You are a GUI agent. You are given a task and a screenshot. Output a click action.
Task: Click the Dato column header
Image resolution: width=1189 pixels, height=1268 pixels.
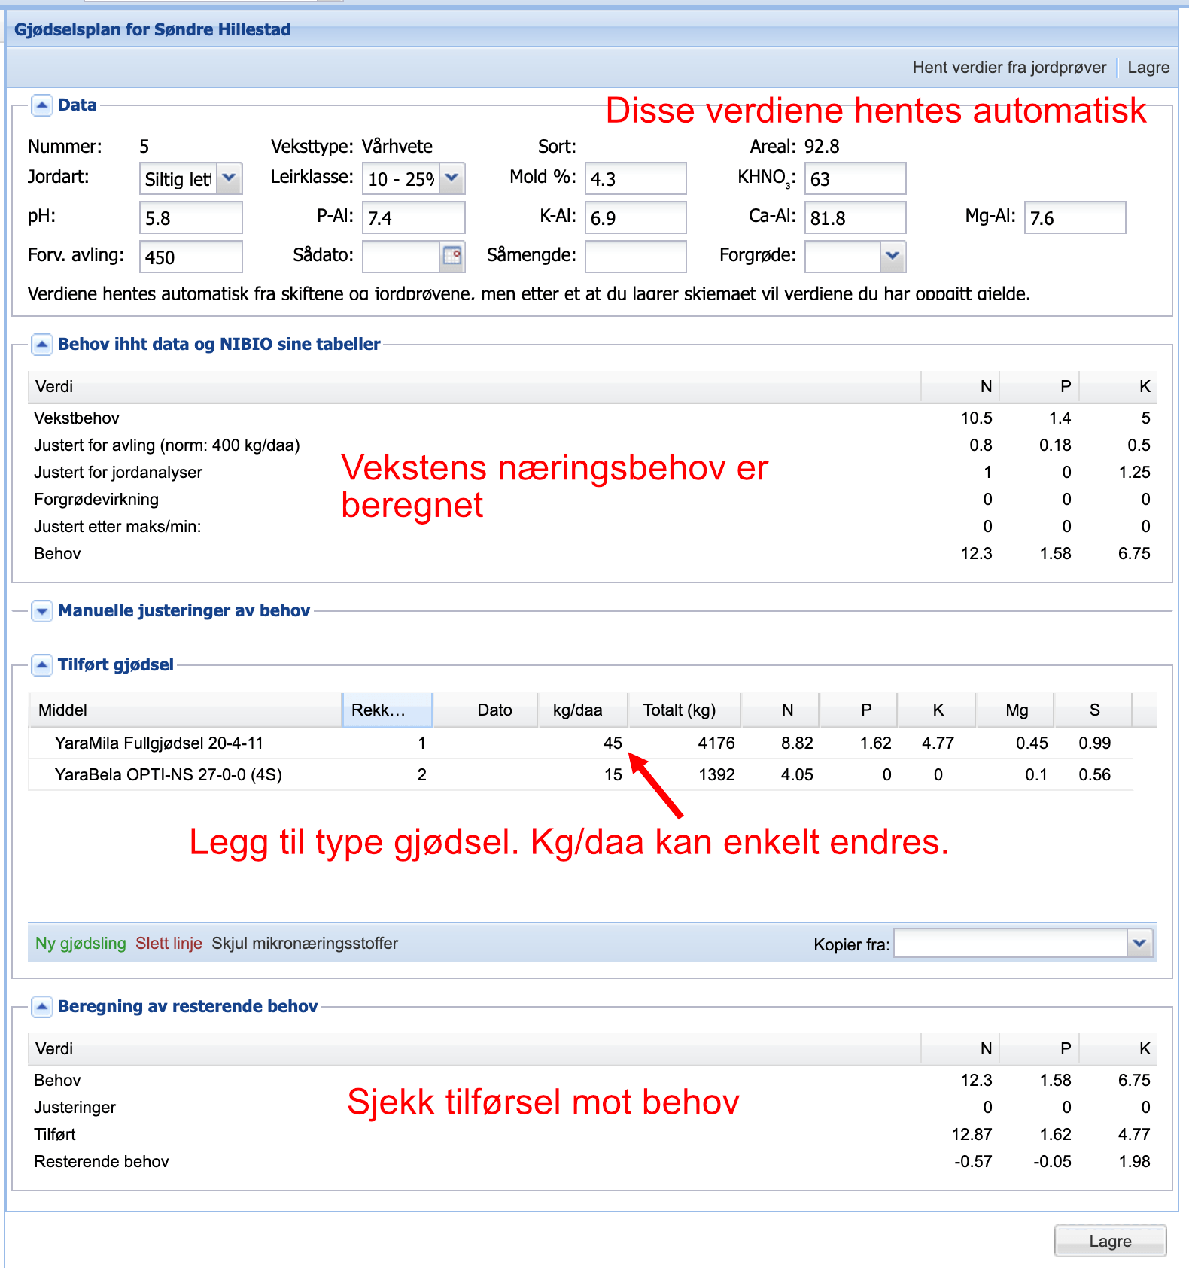click(485, 710)
